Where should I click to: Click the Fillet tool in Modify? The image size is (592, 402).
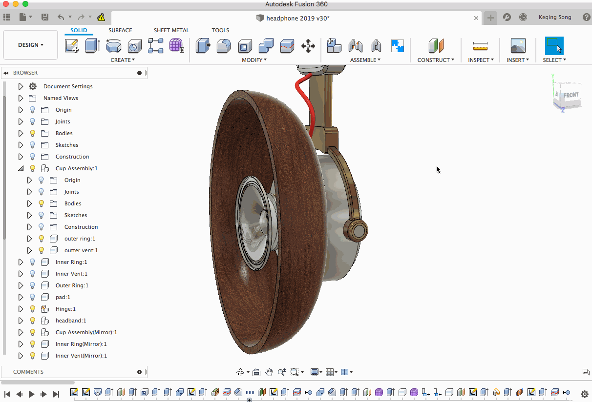point(224,46)
